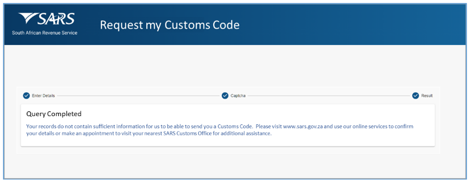The width and height of the screenshot is (468, 181).
Task: Go to the Captcha step label
Action: pos(238,96)
